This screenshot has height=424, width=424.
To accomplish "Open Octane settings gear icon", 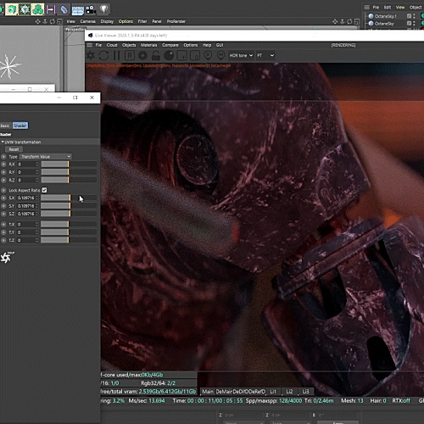I will coord(142,55).
